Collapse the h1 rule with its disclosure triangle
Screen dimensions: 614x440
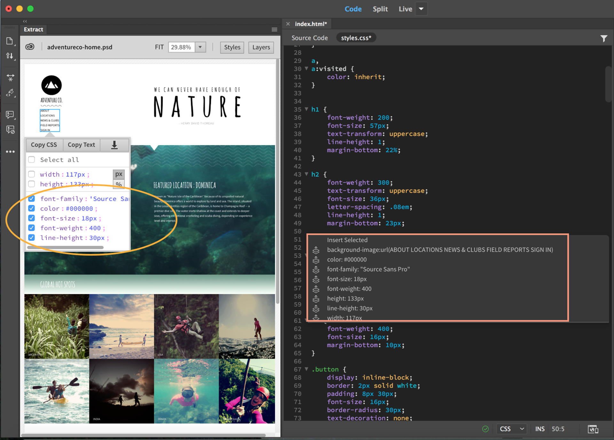pos(306,109)
